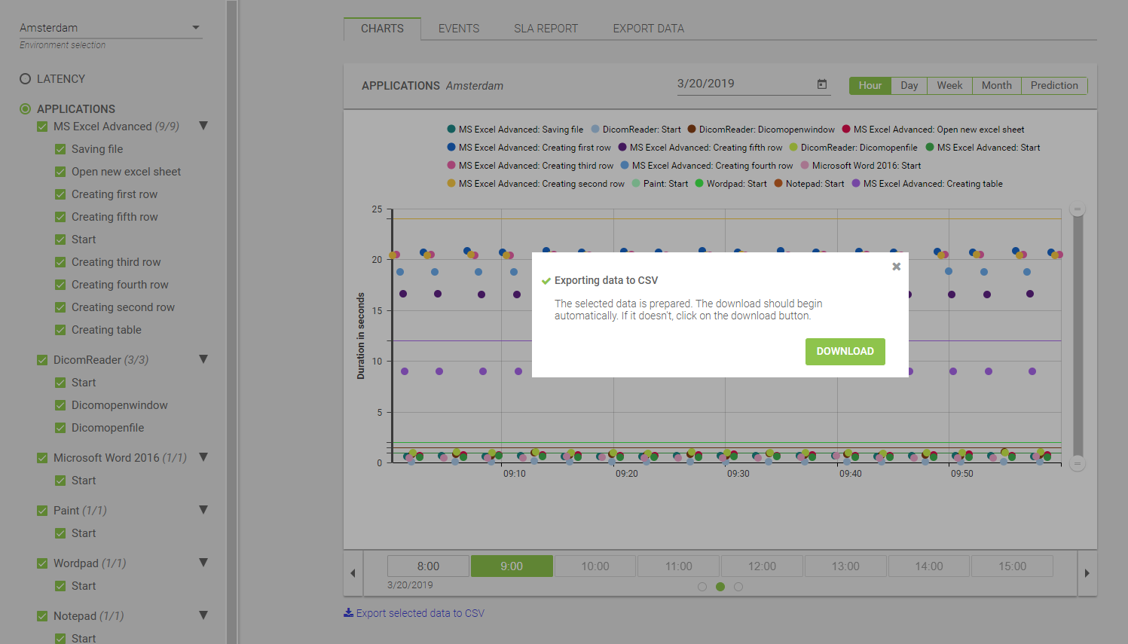The image size is (1128, 644).
Task: Open the EXPORT DATA tab
Action: (649, 29)
